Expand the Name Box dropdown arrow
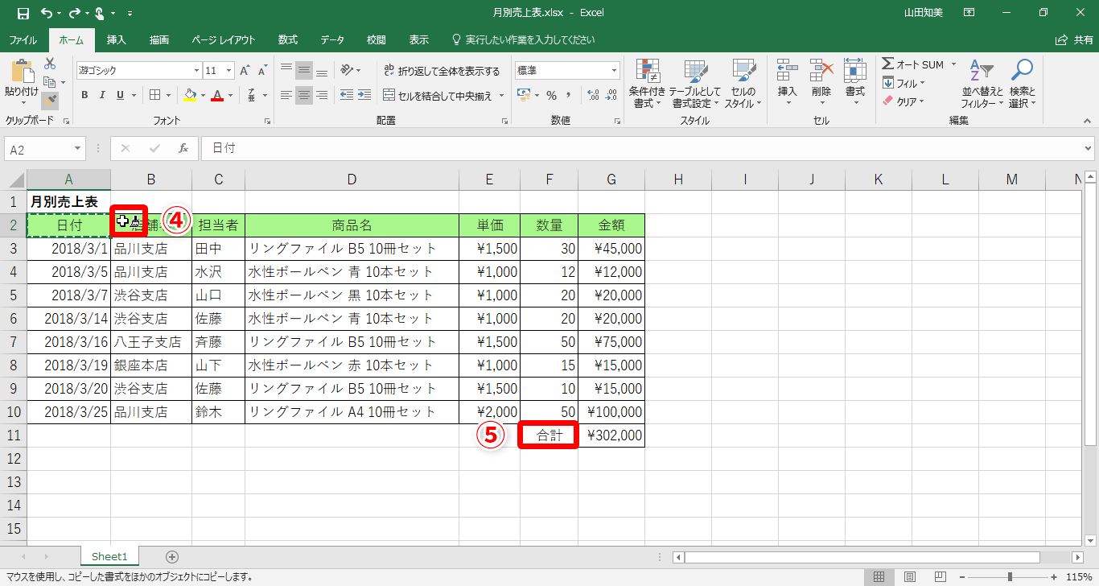Screen dimensions: 1099x586 point(78,149)
